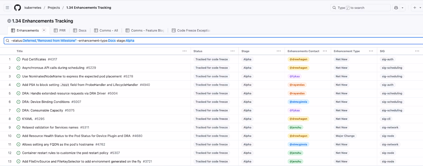Click the @stmcginnis contact in Device Binding row
Screen dimensions: 423x166
pos(298,102)
